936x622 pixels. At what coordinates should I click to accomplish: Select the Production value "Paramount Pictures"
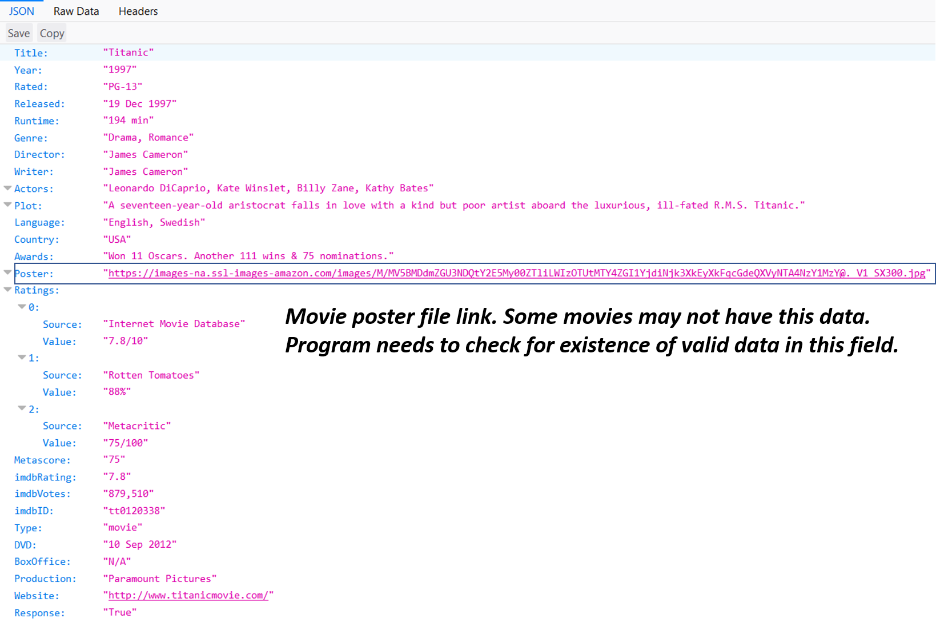pos(160,579)
